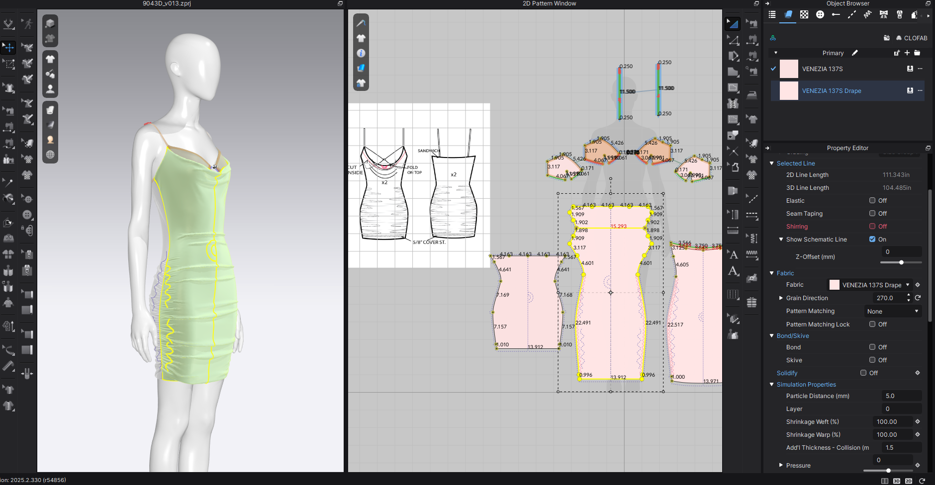The width and height of the screenshot is (935, 485).
Task: Disable Show Schematic Line checkbox
Action: coord(872,240)
